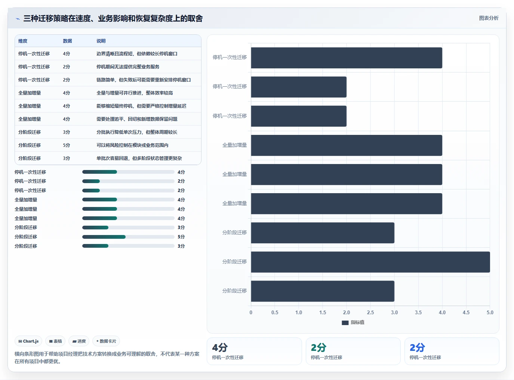Click the 图表分析 label in the header

489,18
